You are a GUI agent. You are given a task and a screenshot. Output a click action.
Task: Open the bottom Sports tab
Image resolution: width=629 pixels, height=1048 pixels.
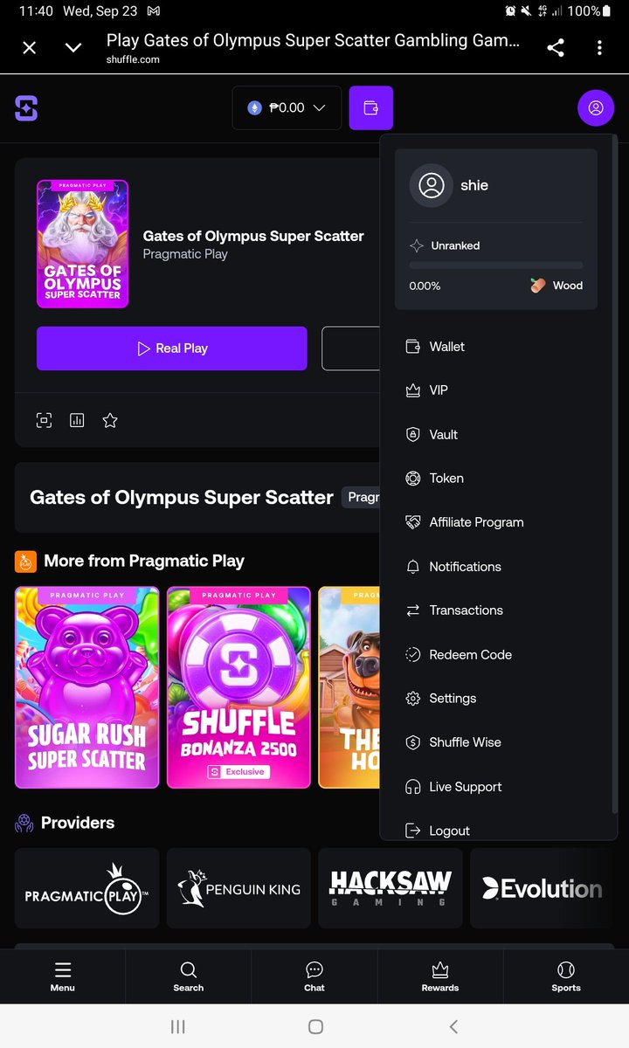pos(566,976)
